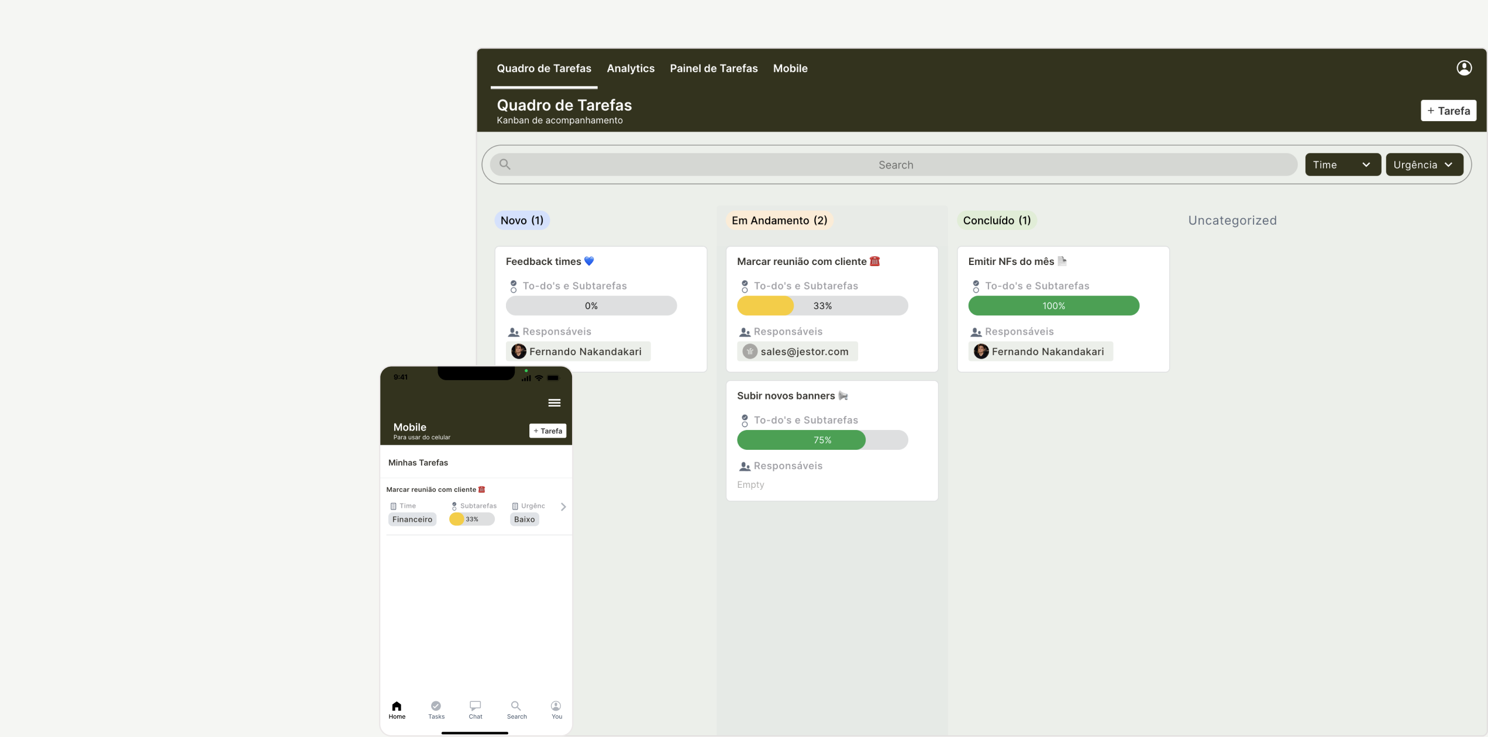Switch to the Painel de Tarefas tab
Viewport: 1488px width, 737px height.
tap(713, 68)
